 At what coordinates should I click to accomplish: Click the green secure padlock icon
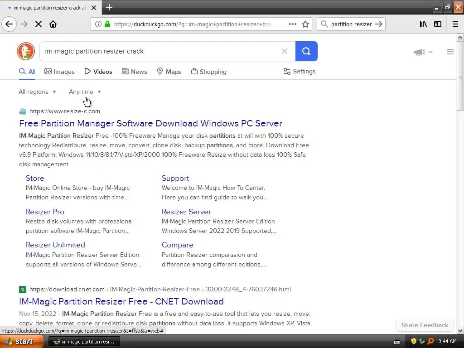107,24
